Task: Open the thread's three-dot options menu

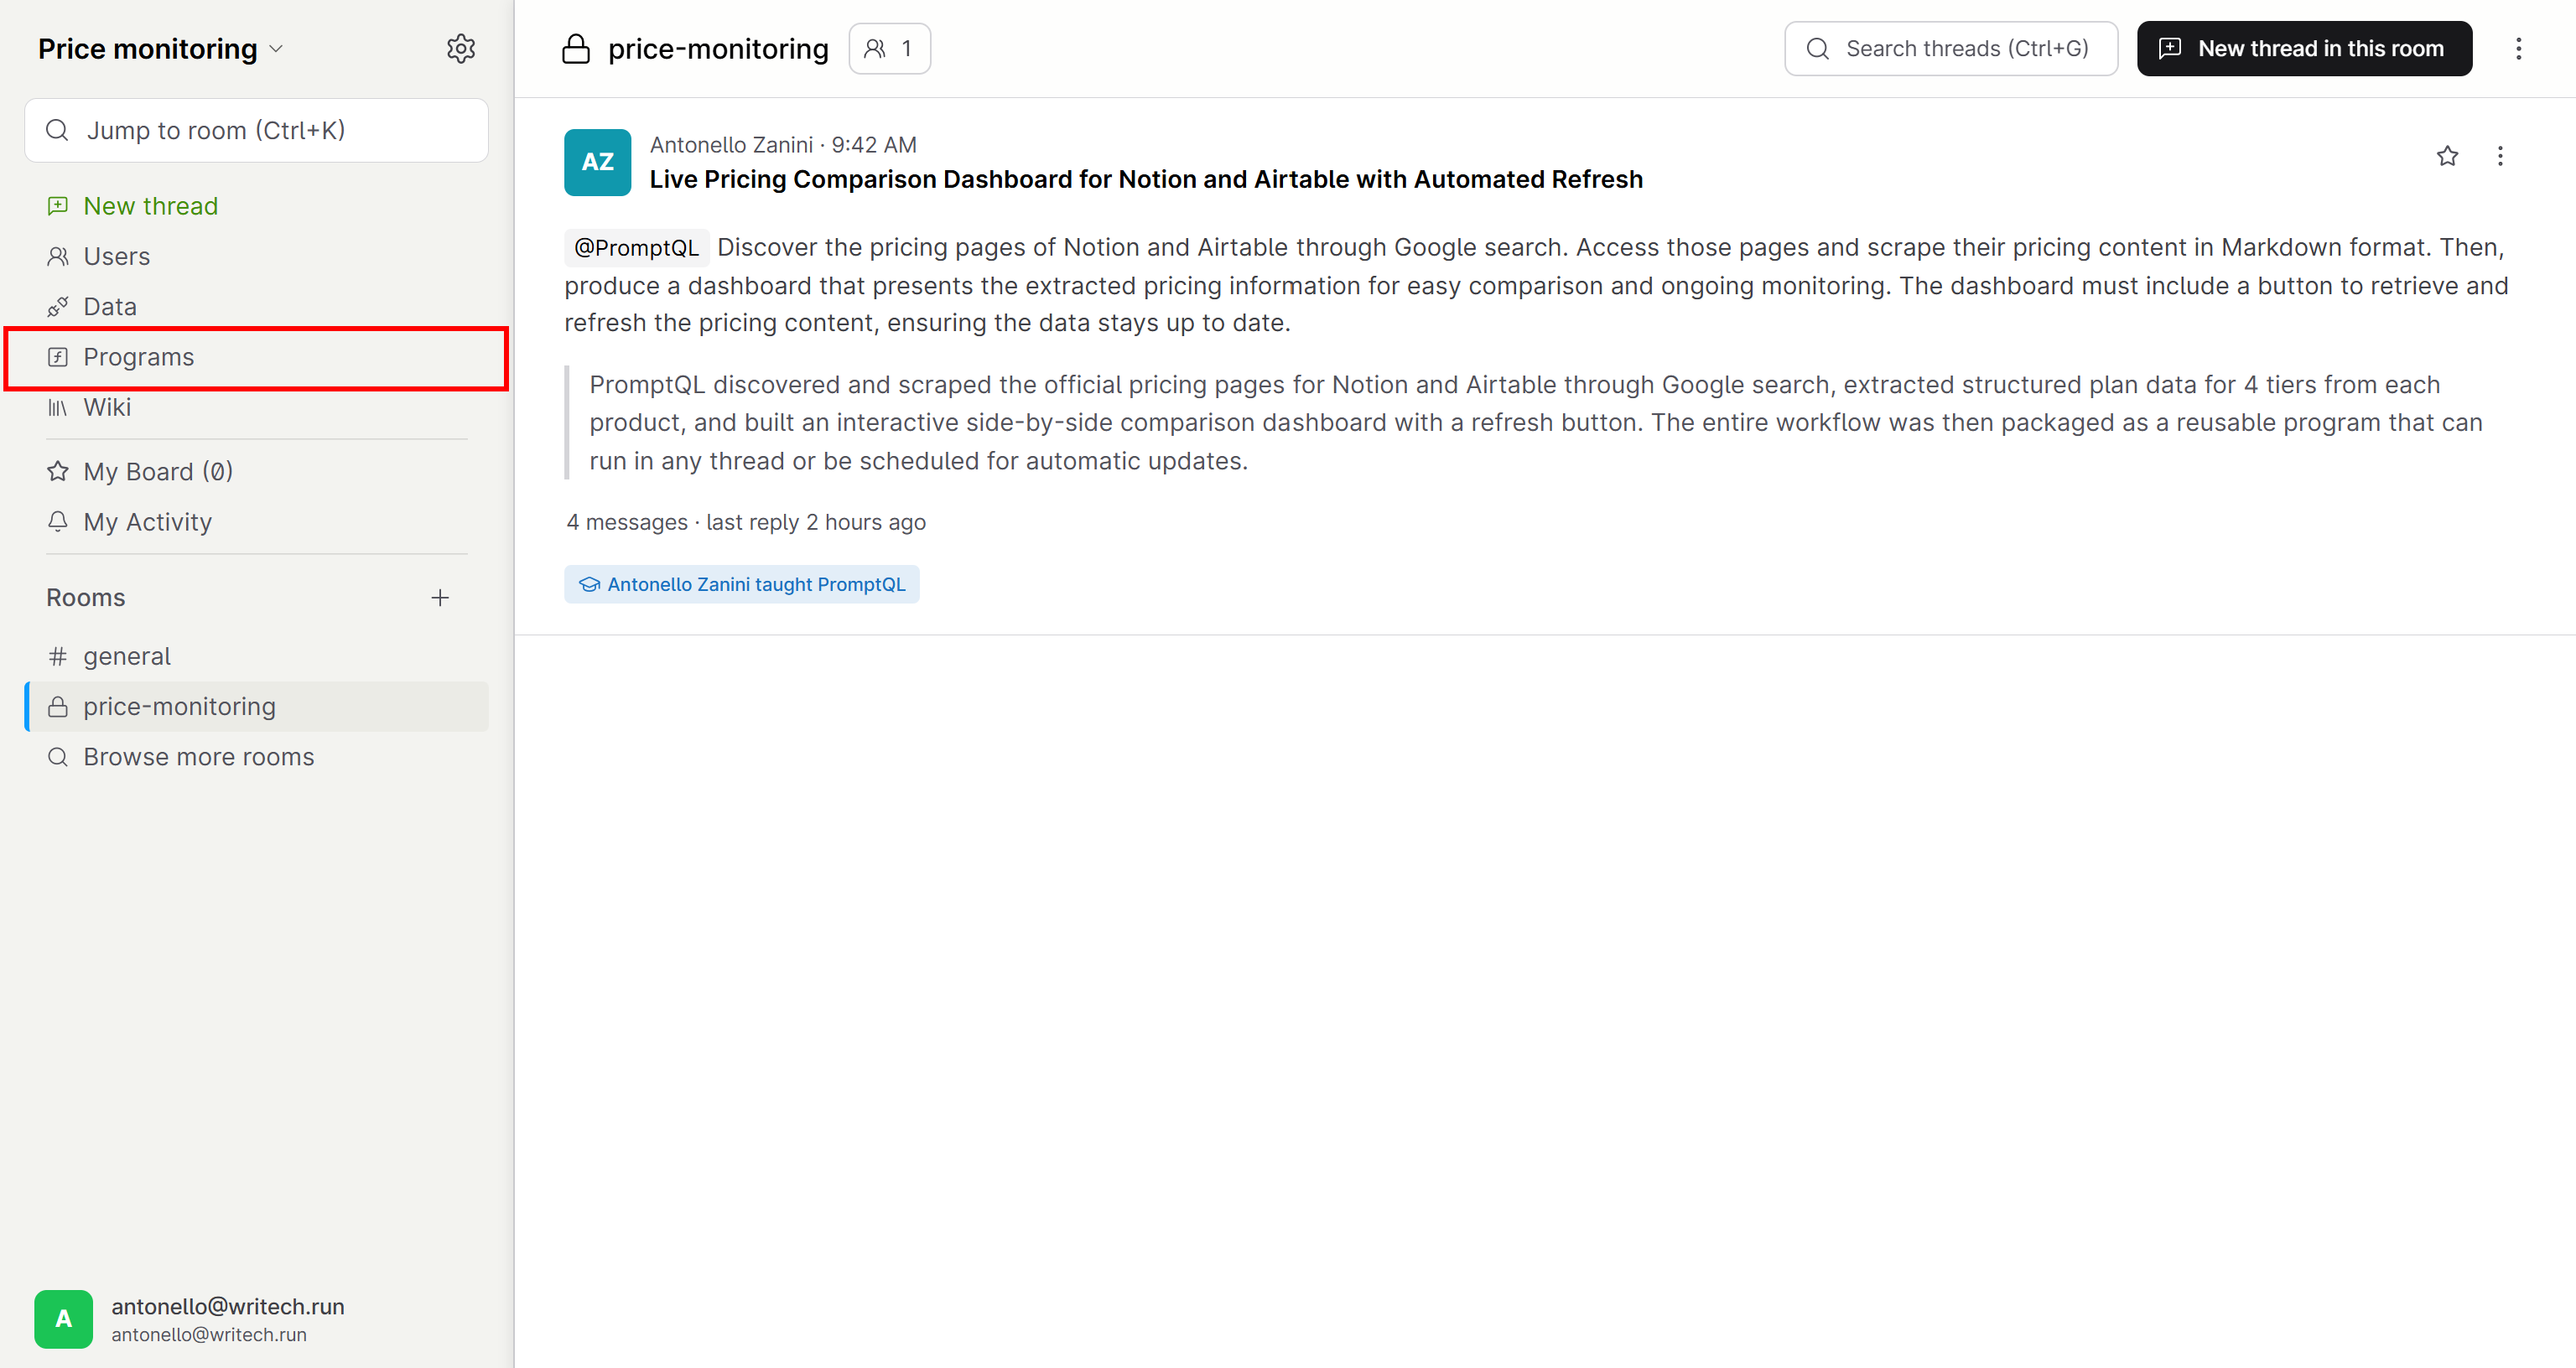Action: point(2500,156)
